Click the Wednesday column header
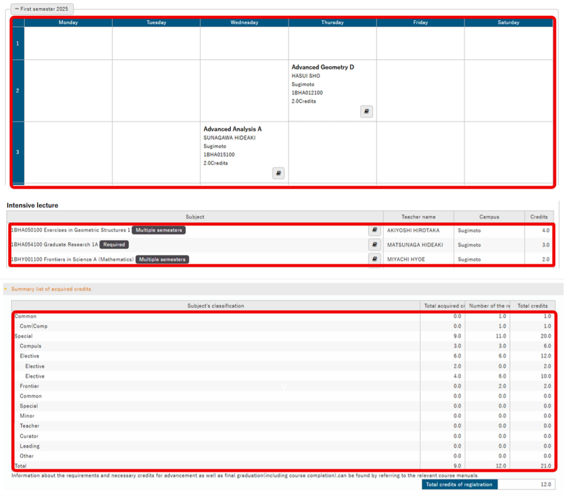 (244, 22)
